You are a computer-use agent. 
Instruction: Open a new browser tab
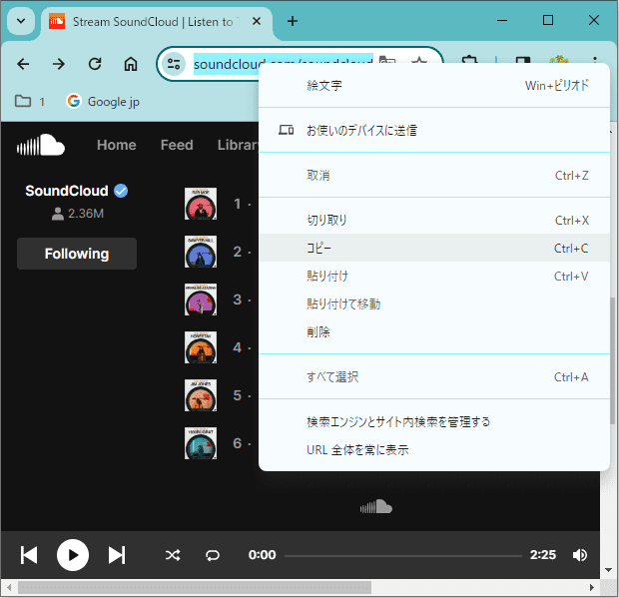coord(293,21)
